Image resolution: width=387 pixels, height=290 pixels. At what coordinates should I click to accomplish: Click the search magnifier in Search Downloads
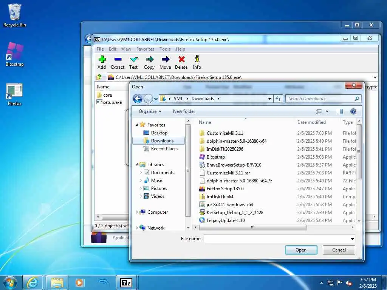point(357,99)
